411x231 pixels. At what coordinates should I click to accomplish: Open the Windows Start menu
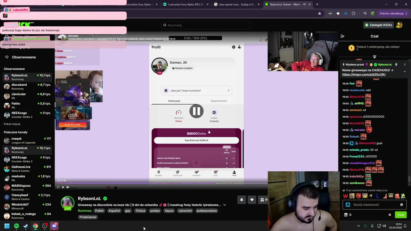coord(7,226)
